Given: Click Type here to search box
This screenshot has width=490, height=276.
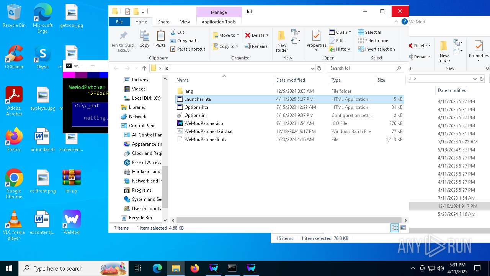Looking at the screenshot, I should (73, 268).
